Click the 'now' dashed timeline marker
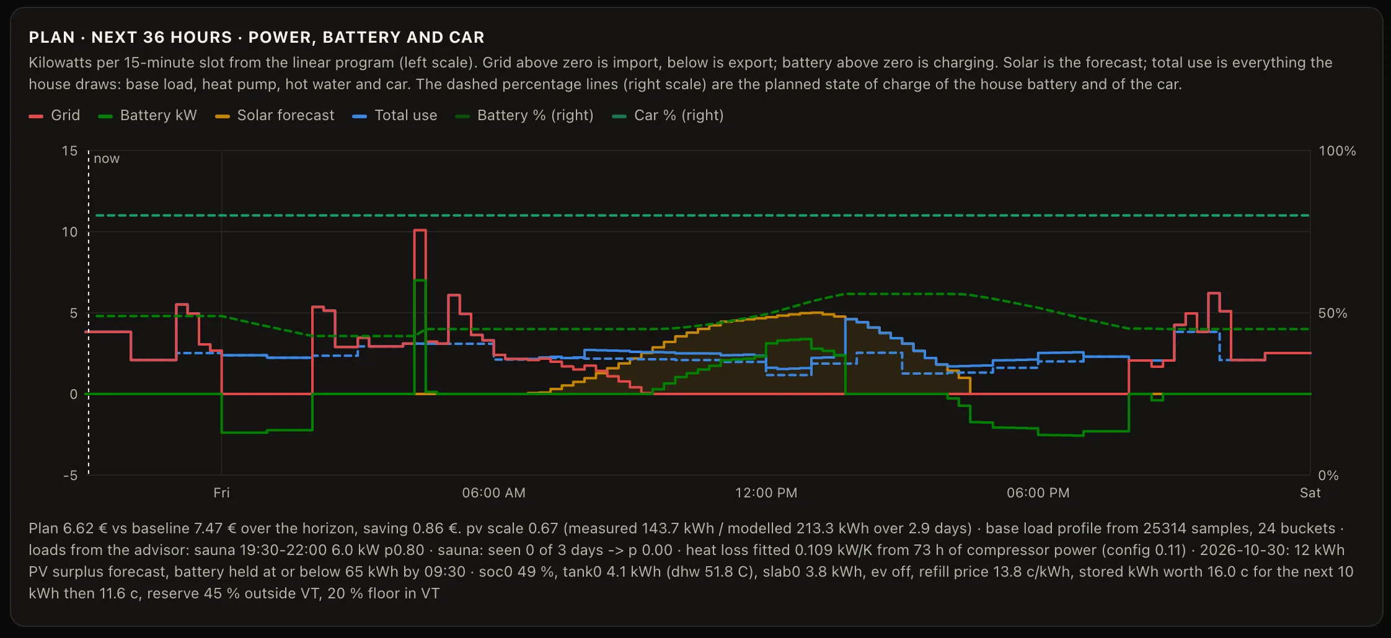The image size is (1391, 638). pos(89,313)
